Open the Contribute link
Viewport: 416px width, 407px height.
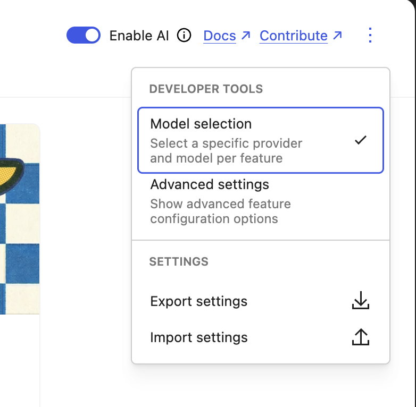pos(294,36)
